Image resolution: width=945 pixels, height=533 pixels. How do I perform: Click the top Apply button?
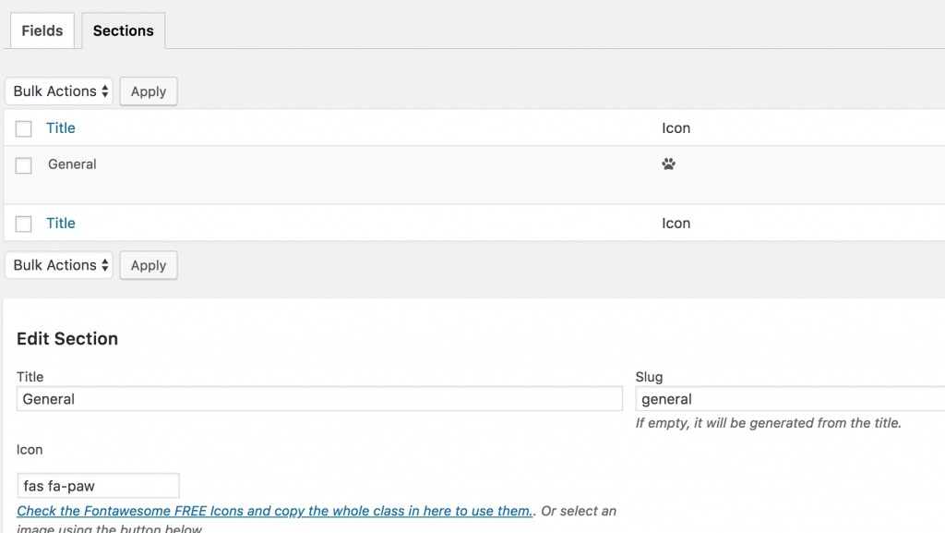tap(149, 91)
